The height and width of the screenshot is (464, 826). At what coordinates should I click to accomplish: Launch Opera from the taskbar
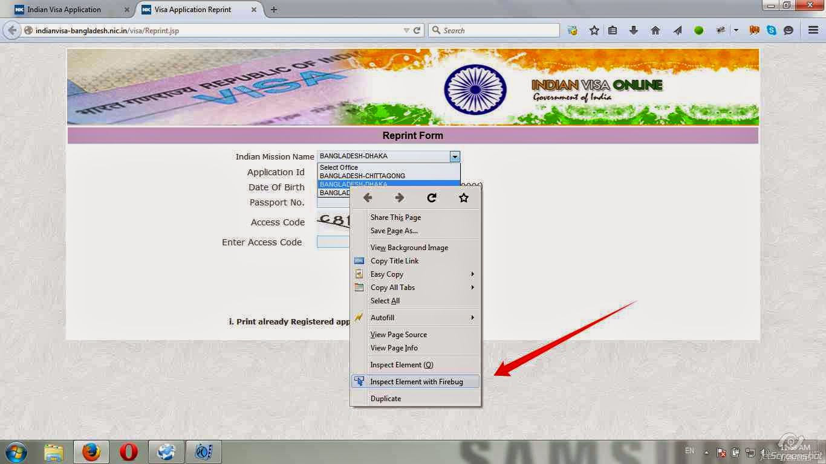(x=128, y=452)
